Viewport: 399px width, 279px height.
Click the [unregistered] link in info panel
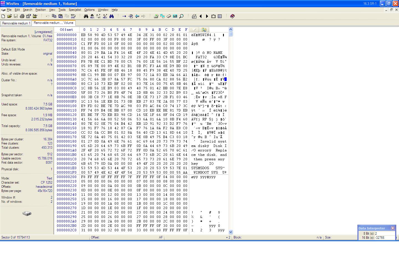click(x=43, y=32)
